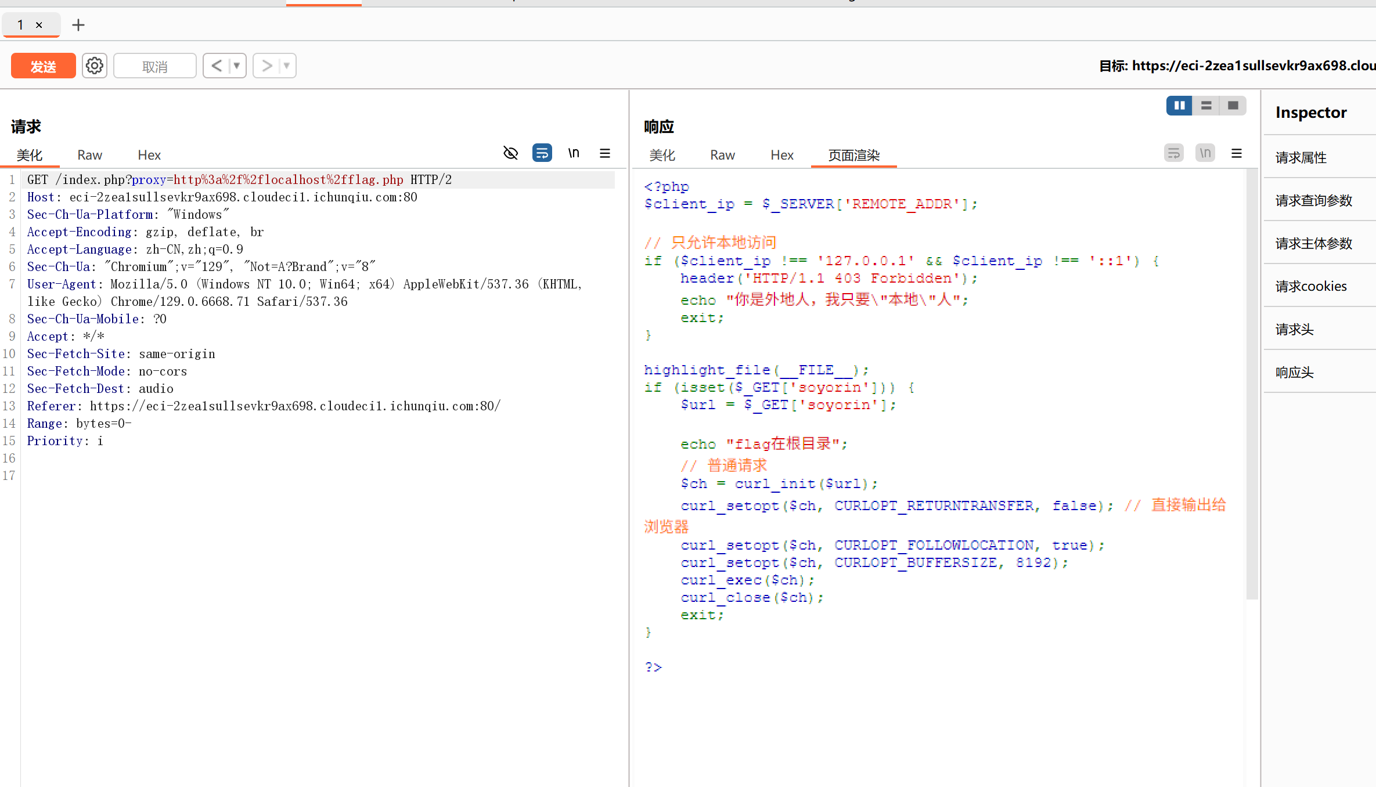Go back to previous request arrow
Image resolution: width=1376 pixels, height=787 pixels.
(217, 66)
